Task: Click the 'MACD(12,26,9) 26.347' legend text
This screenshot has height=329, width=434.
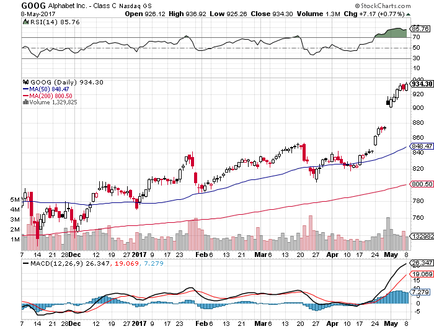Action: [x=69, y=263]
